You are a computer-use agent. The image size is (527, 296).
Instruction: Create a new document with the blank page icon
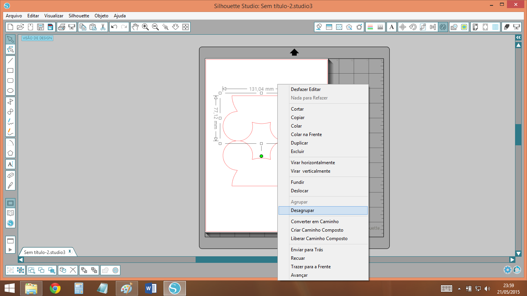click(x=10, y=27)
